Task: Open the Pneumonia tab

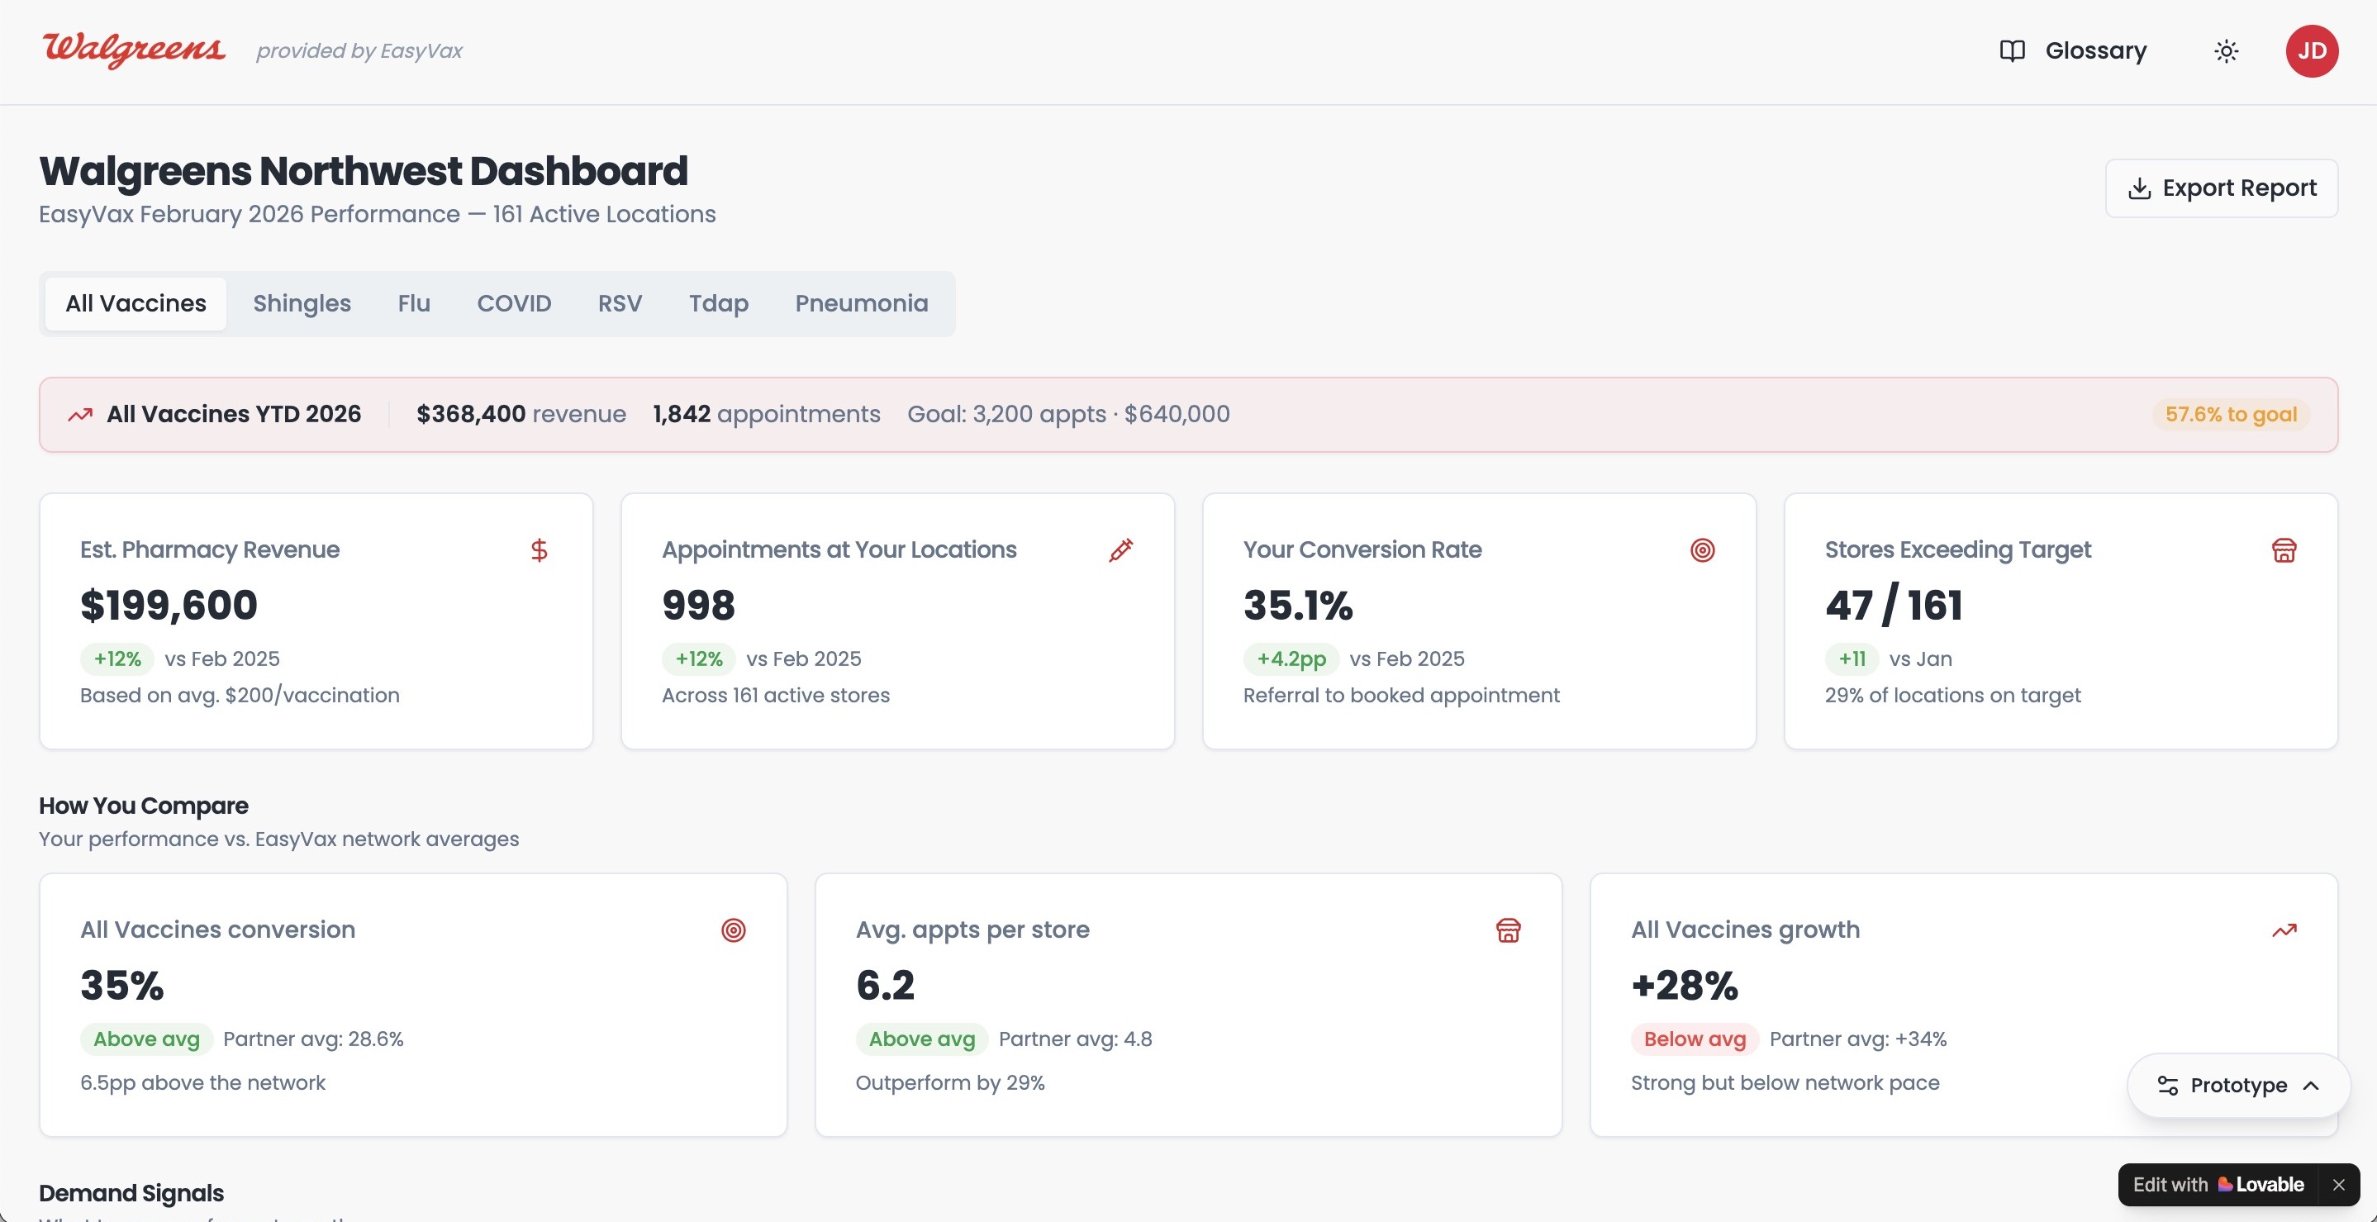Action: [862, 304]
